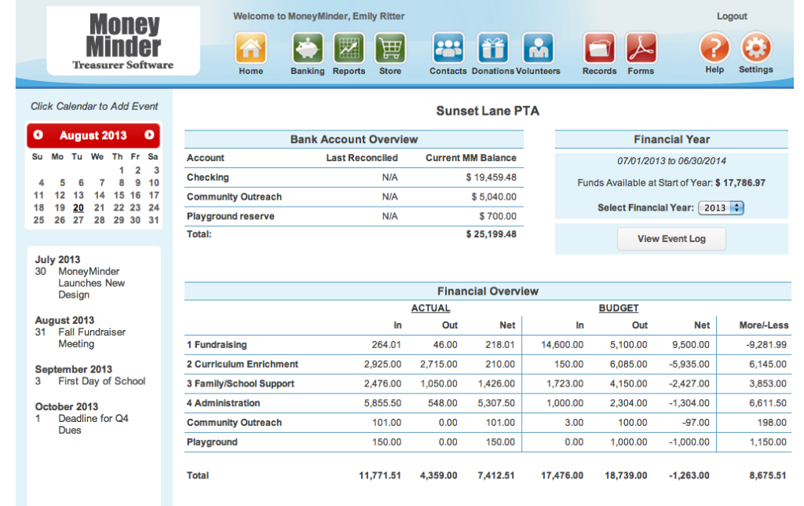Select August 1 on the calendar
Image resolution: width=804 pixels, height=506 pixels.
[122, 170]
